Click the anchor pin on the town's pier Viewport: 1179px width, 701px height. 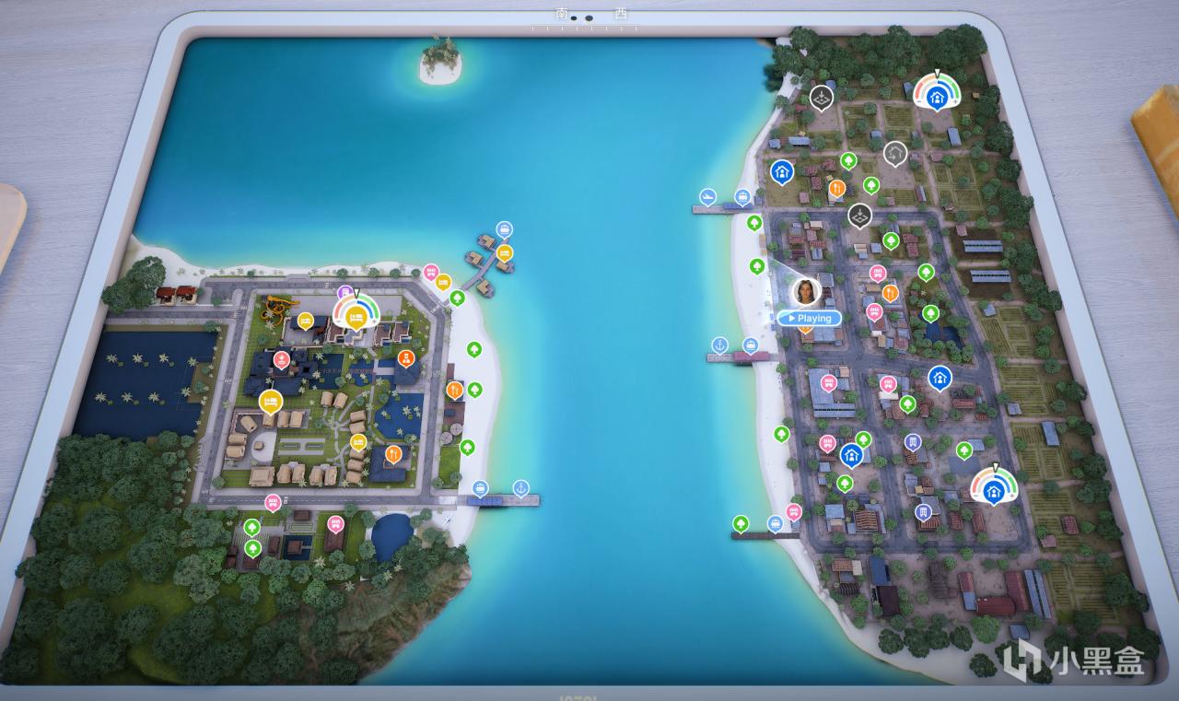(x=719, y=345)
